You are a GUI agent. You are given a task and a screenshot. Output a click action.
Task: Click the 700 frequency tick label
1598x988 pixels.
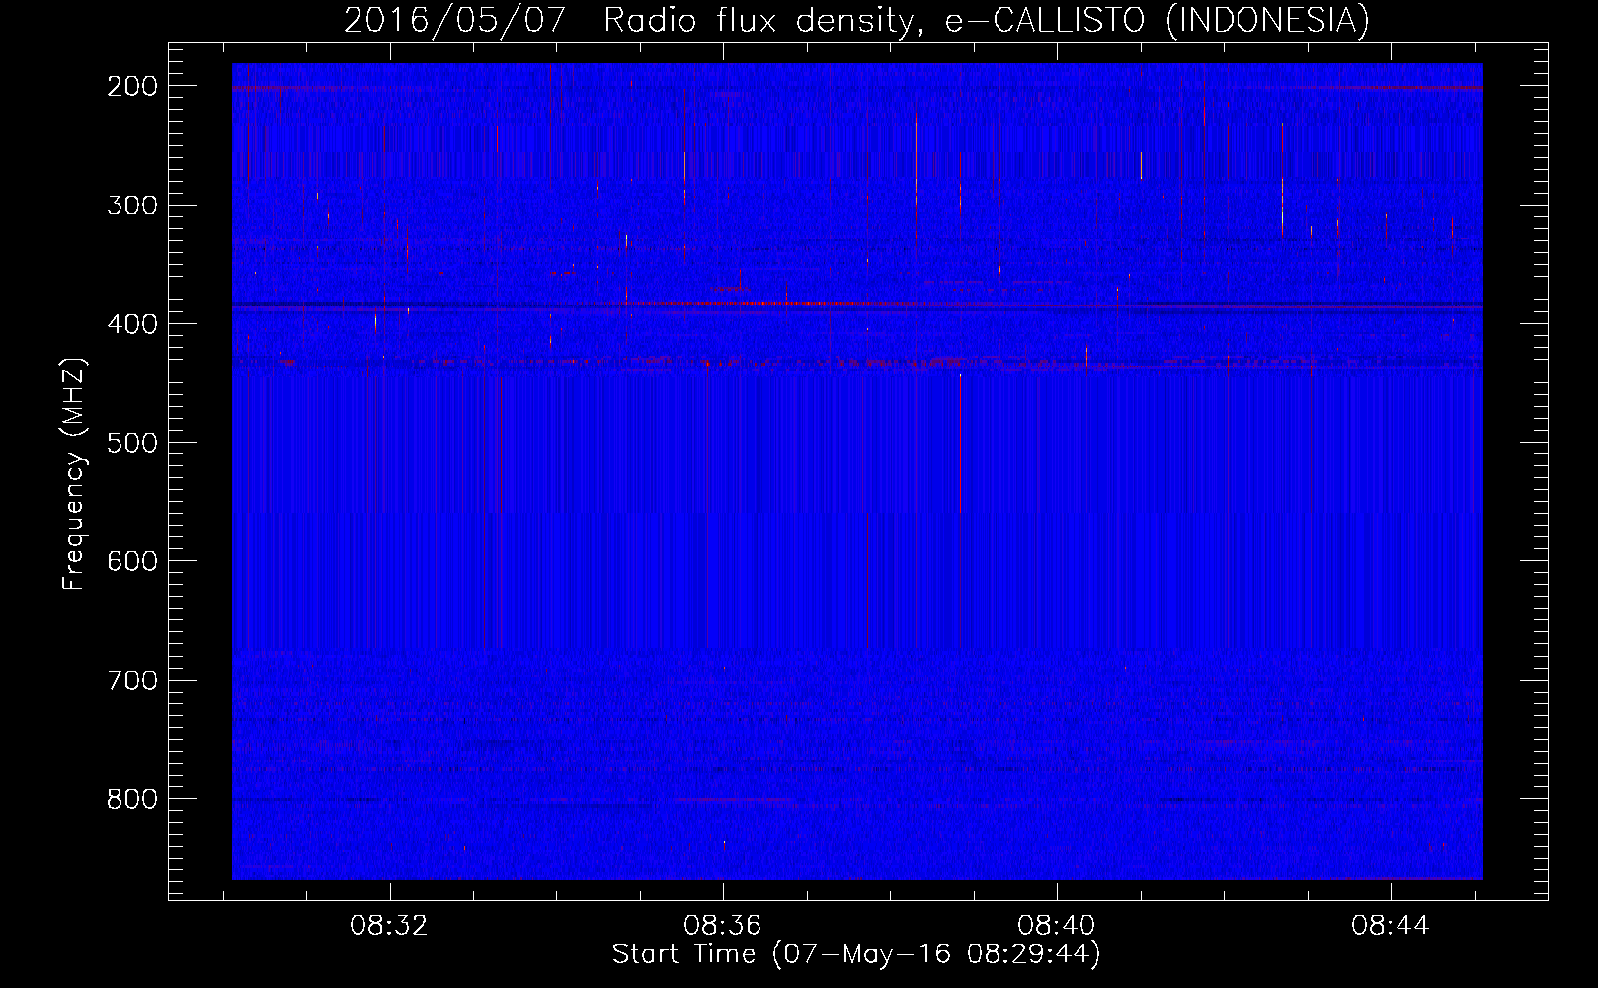[x=132, y=680]
